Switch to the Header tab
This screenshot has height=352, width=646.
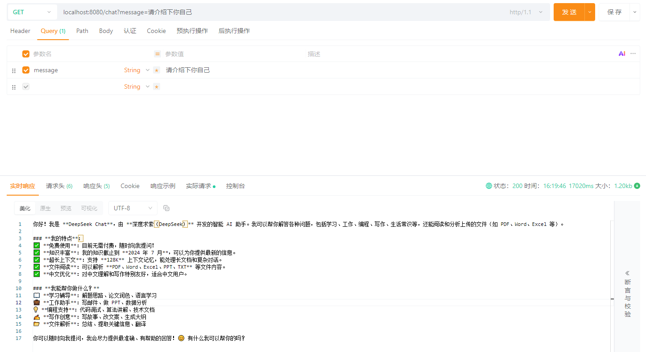(20, 31)
